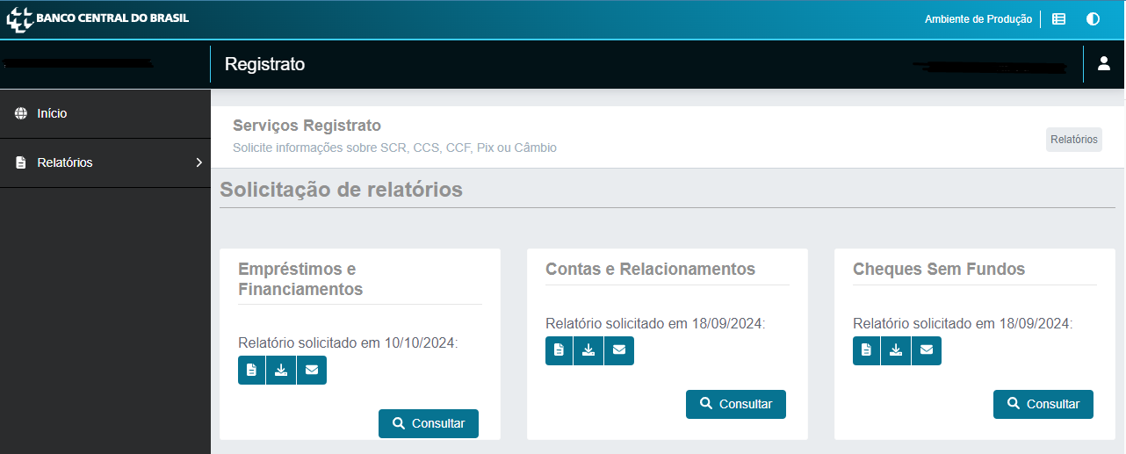The height and width of the screenshot is (454, 1126).
Task: Download the Cheques Sem Fundos report
Action: [x=896, y=350]
